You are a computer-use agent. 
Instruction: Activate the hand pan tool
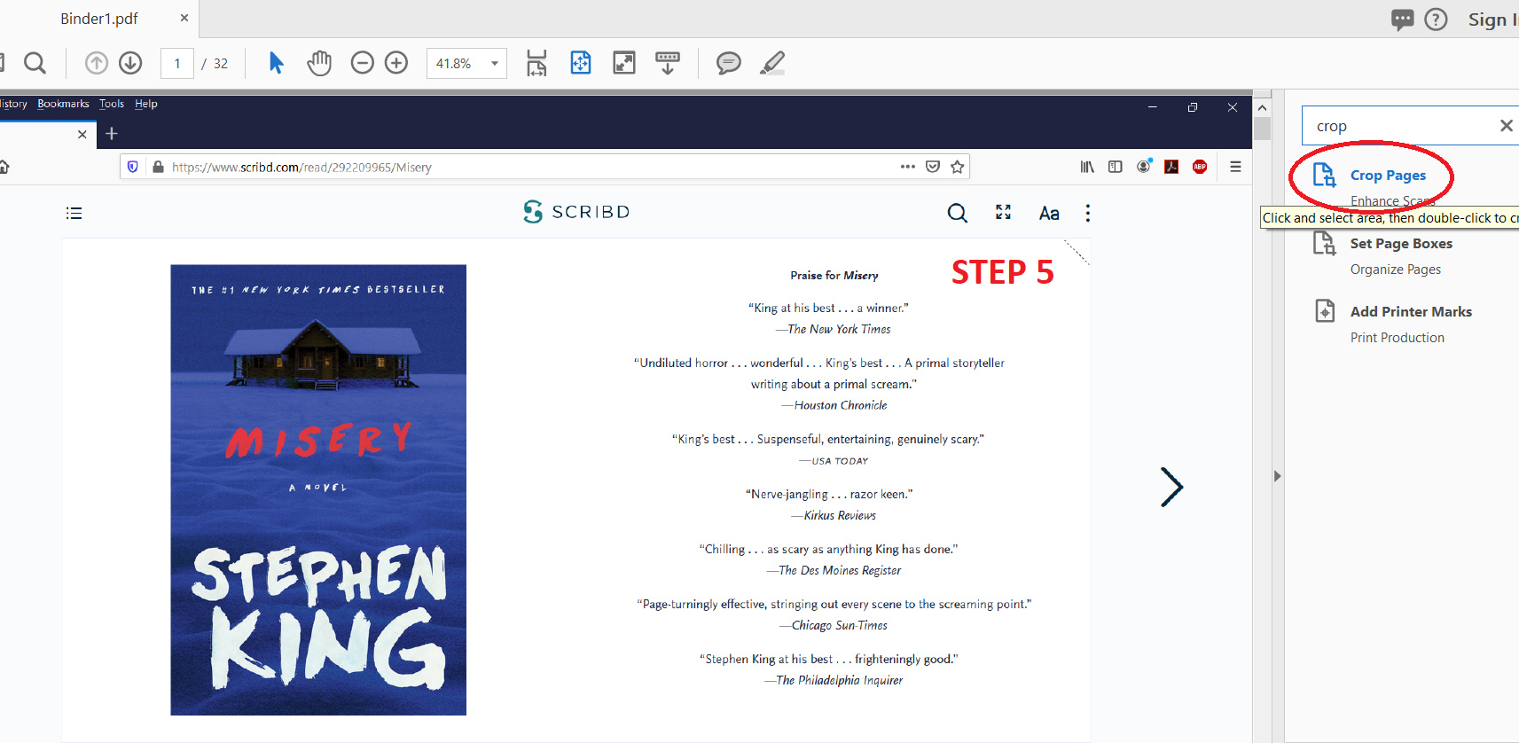coord(319,63)
